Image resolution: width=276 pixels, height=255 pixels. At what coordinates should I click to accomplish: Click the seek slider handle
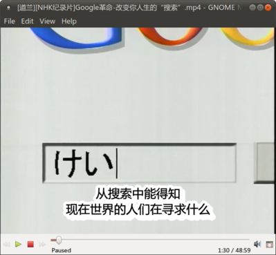[x=59, y=240]
